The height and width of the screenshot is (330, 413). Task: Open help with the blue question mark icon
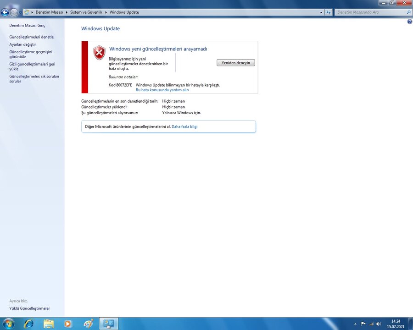410,22
